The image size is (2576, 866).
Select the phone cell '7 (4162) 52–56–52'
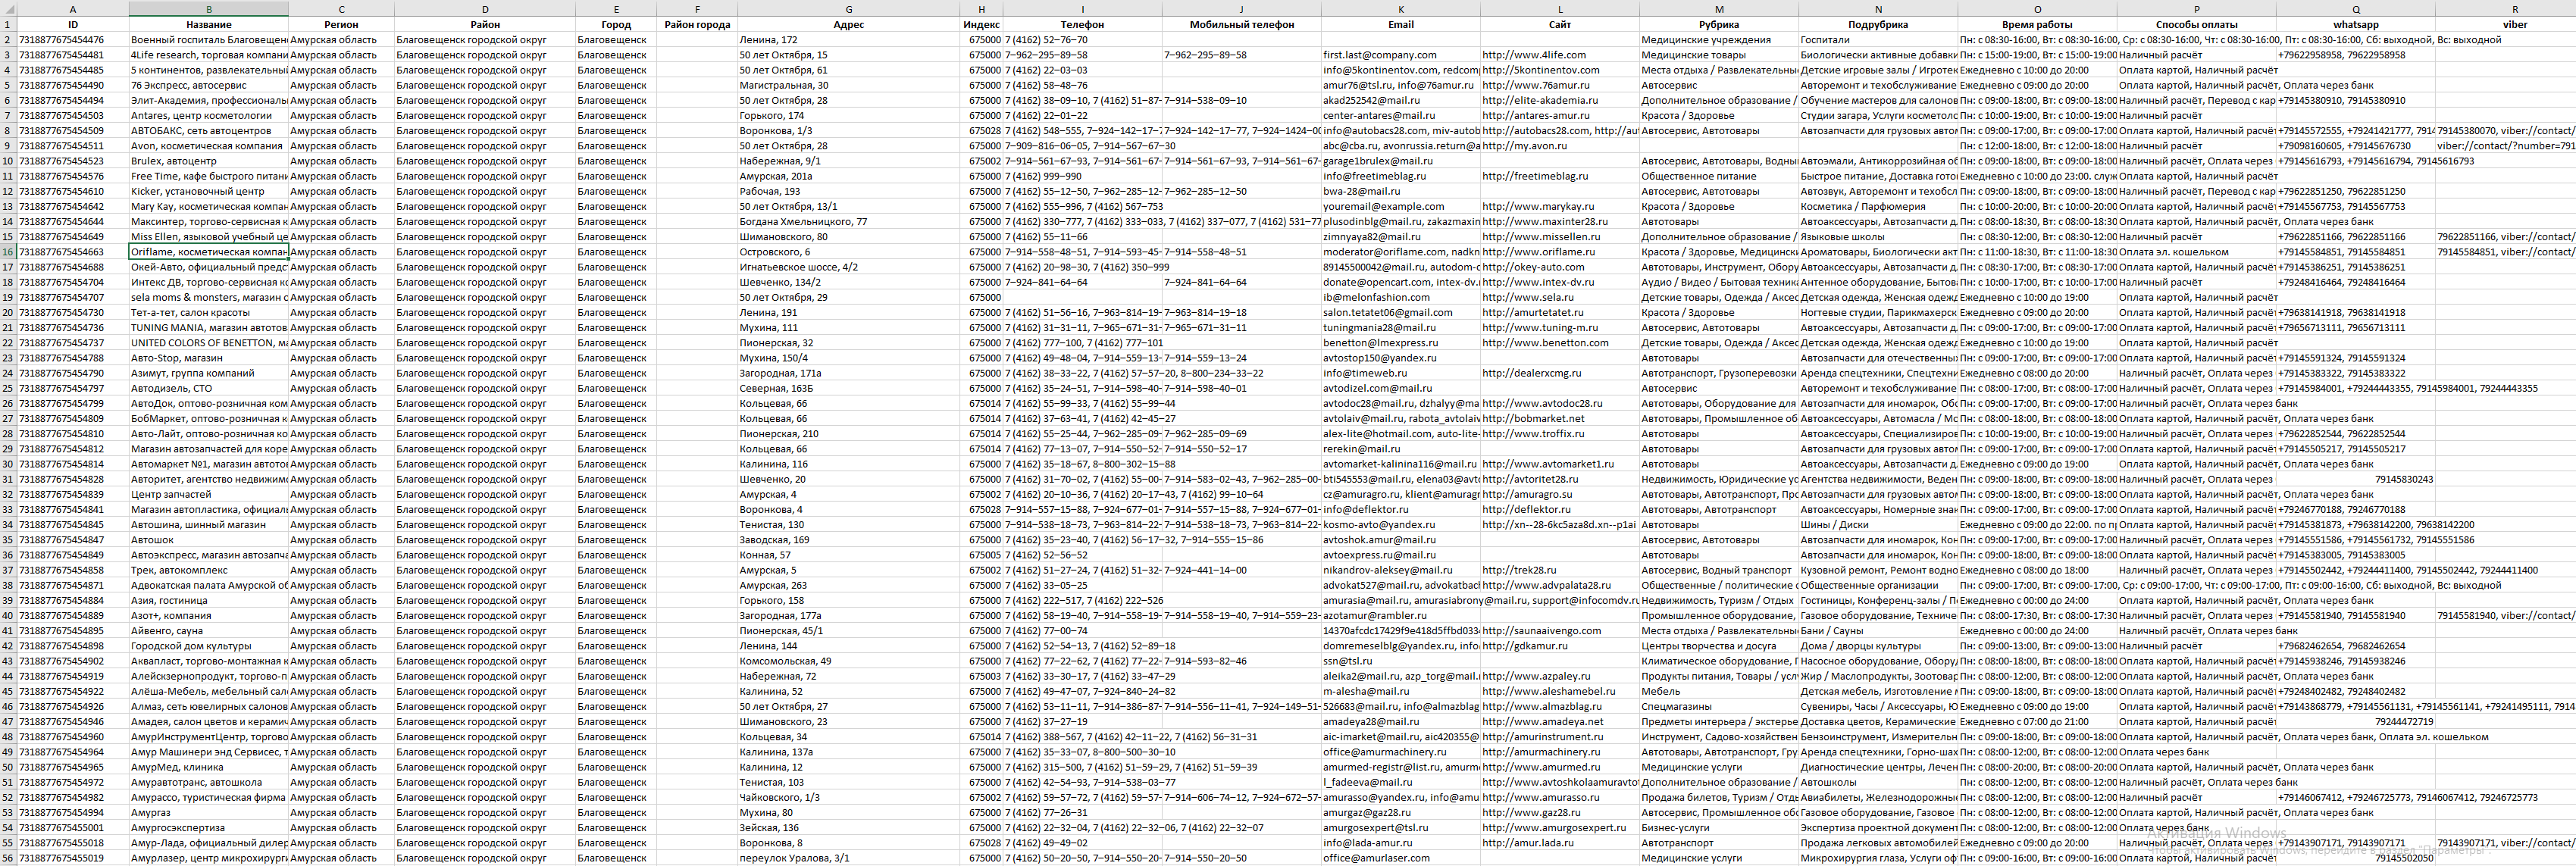[1082, 555]
